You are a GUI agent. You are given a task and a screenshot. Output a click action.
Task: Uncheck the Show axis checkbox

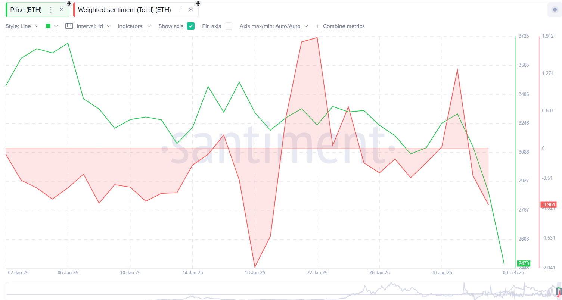191,26
